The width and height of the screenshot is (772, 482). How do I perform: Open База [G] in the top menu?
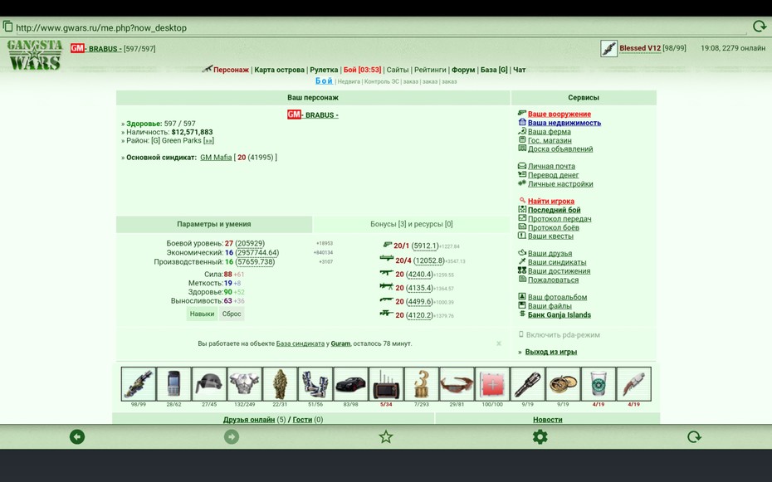(494, 70)
